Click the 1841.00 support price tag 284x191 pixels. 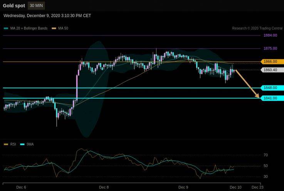[272, 98]
